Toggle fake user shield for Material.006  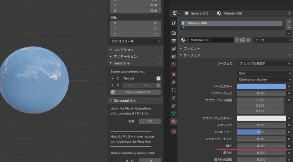(237, 40)
